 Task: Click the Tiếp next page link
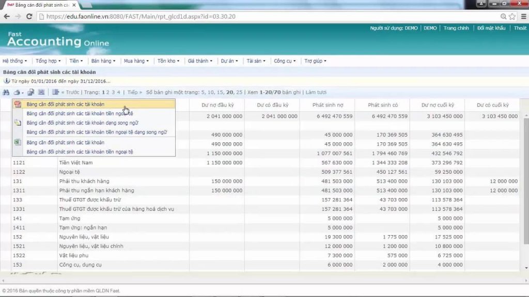click(x=135, y=92)
